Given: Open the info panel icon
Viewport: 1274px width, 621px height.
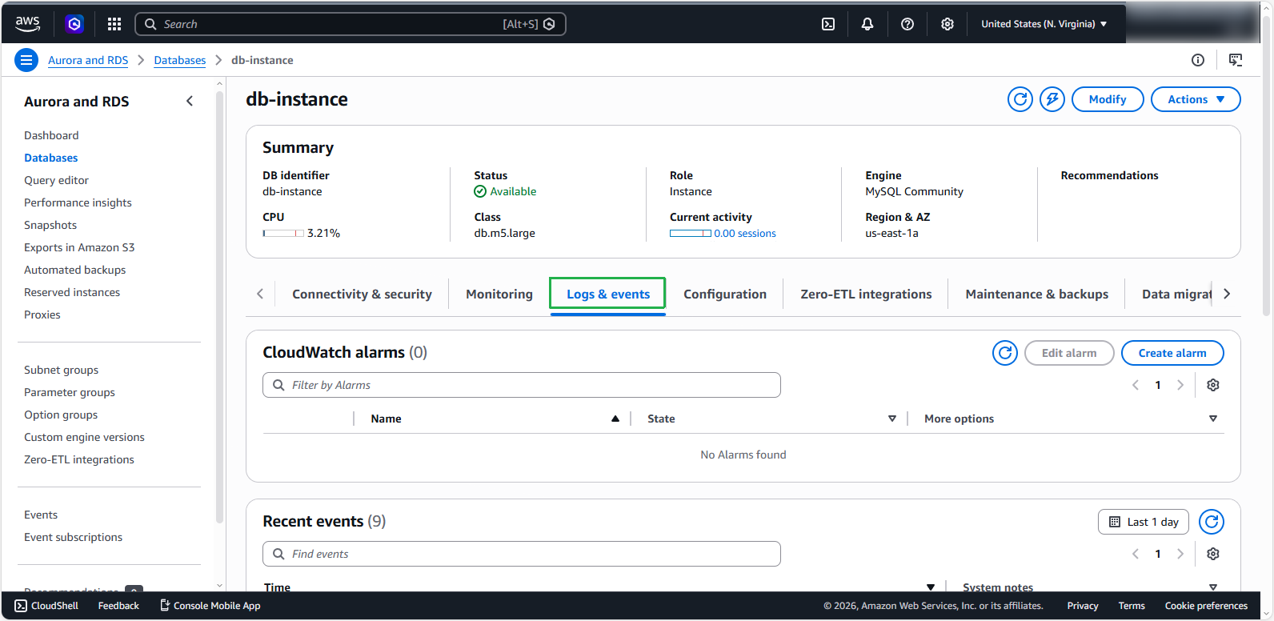Looking at the screenshot, I should point(1198,60).
